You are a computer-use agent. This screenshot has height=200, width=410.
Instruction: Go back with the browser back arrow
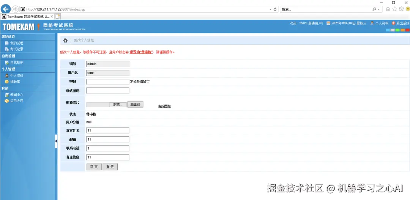click(x=6, y=9)
